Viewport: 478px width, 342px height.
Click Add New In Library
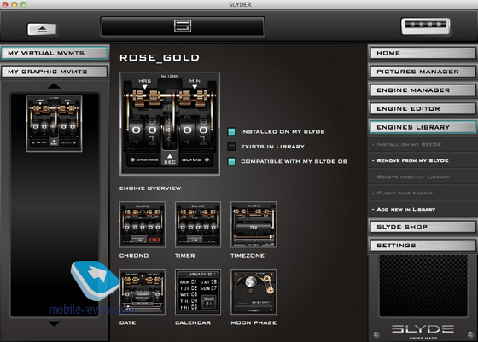[x=423, y=209]
